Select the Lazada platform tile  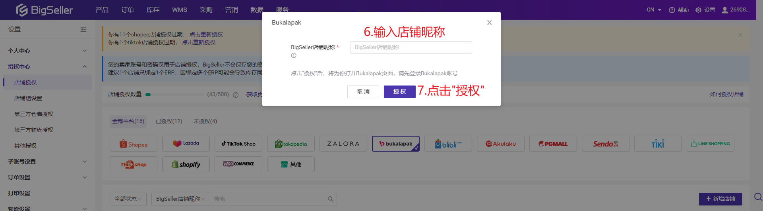pyautogui.click(x=186, y=144)
